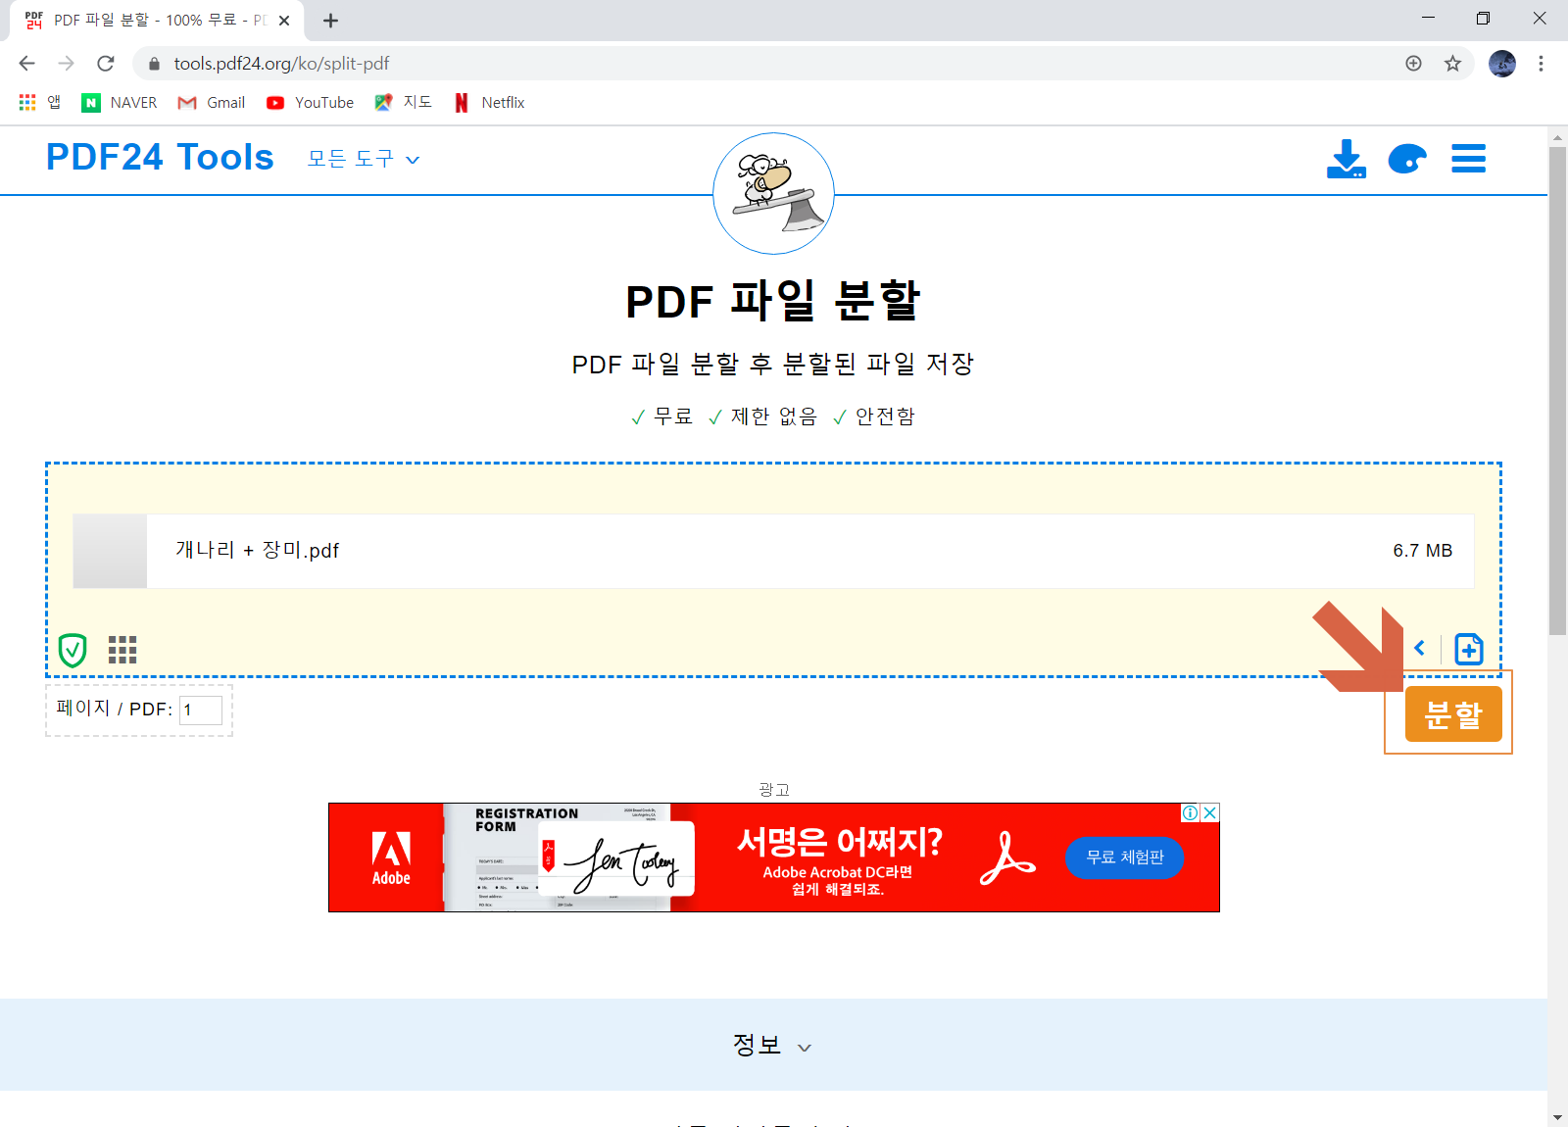Click the PDF24 axe mascot logo
This screenshot has width=1568, height=1127.
[773, 193]
